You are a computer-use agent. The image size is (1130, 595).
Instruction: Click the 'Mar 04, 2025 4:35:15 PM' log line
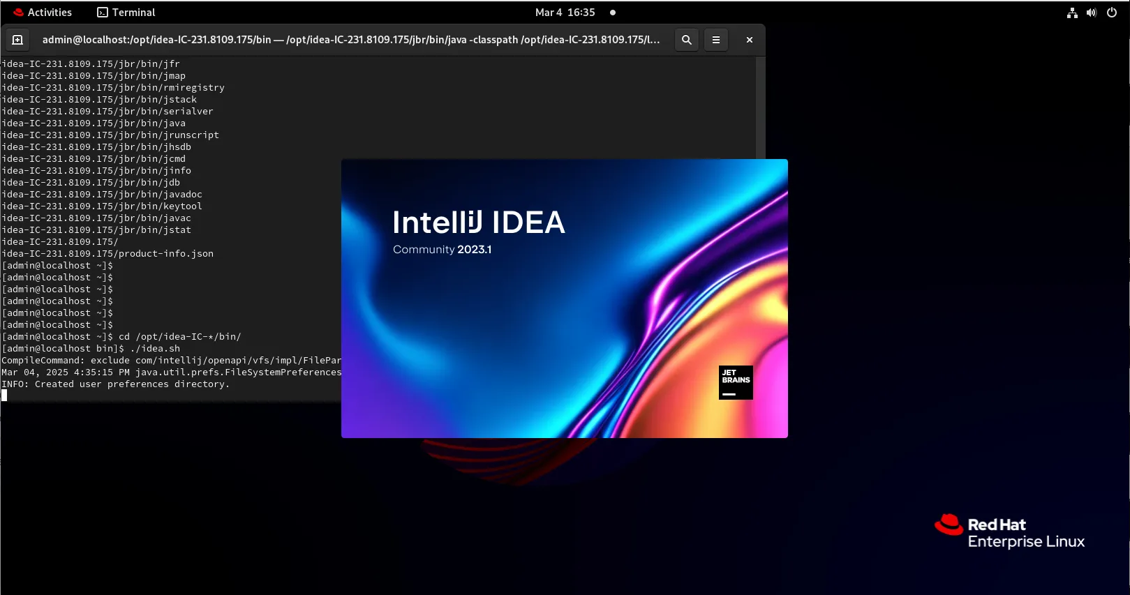(x=171, y=372)
